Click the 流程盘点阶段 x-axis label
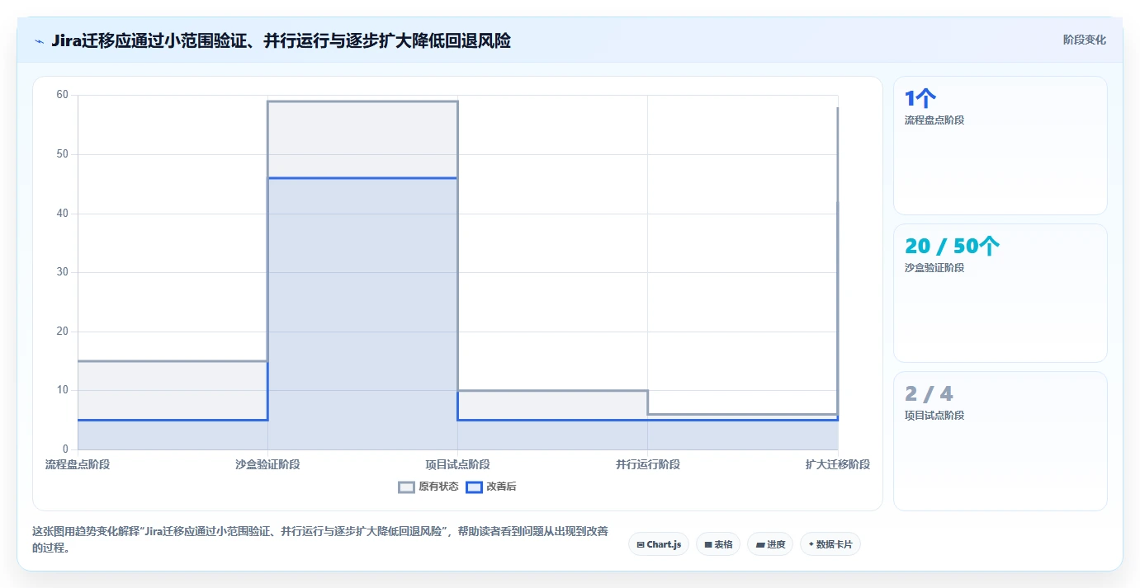 point(78,464)
